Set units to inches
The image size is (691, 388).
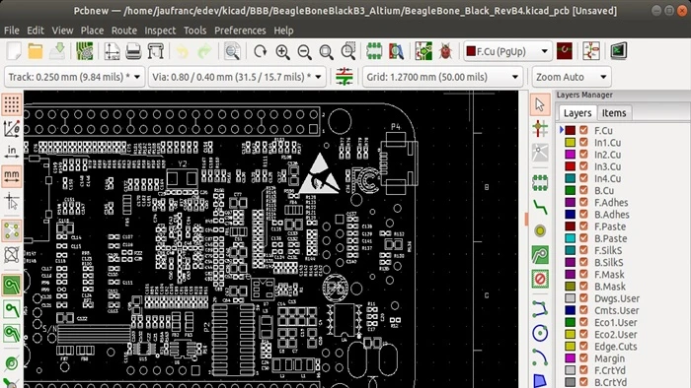[x=12, y=152]
